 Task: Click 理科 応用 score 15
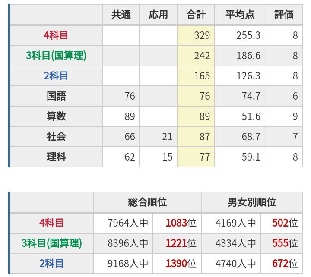(167, 157)
